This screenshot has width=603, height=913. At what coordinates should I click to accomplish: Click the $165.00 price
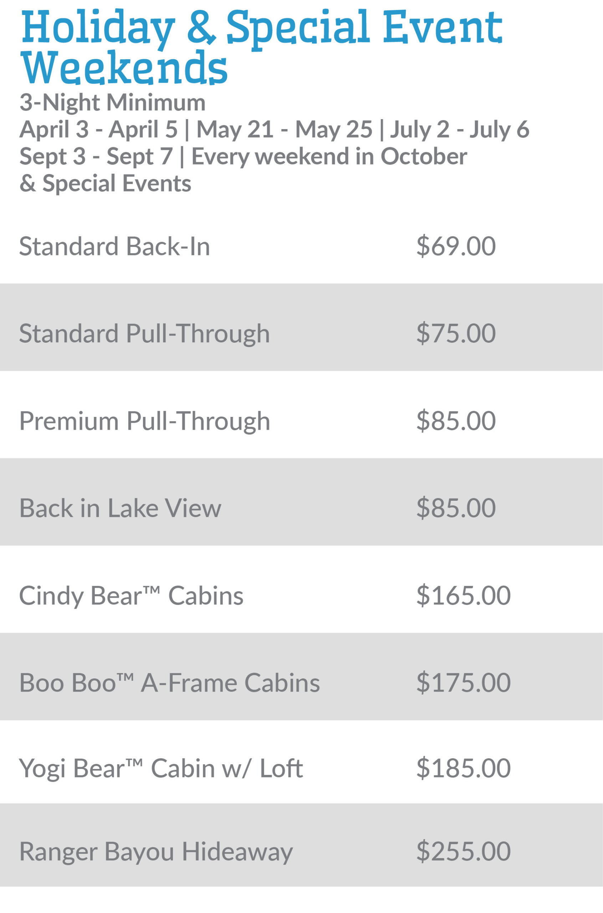(464, 596)
